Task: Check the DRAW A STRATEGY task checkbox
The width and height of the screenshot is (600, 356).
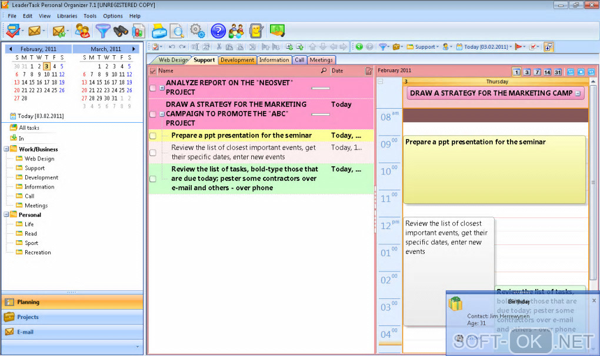Action: coord(153,114)
